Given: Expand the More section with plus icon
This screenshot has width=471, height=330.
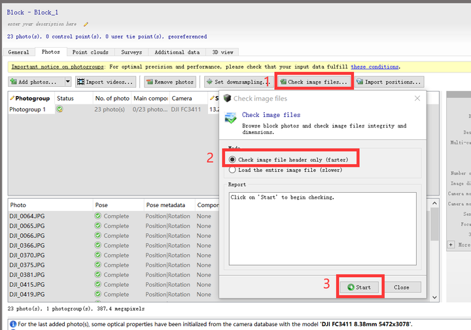Looking at the screenshot, I should tap(451, 244).
